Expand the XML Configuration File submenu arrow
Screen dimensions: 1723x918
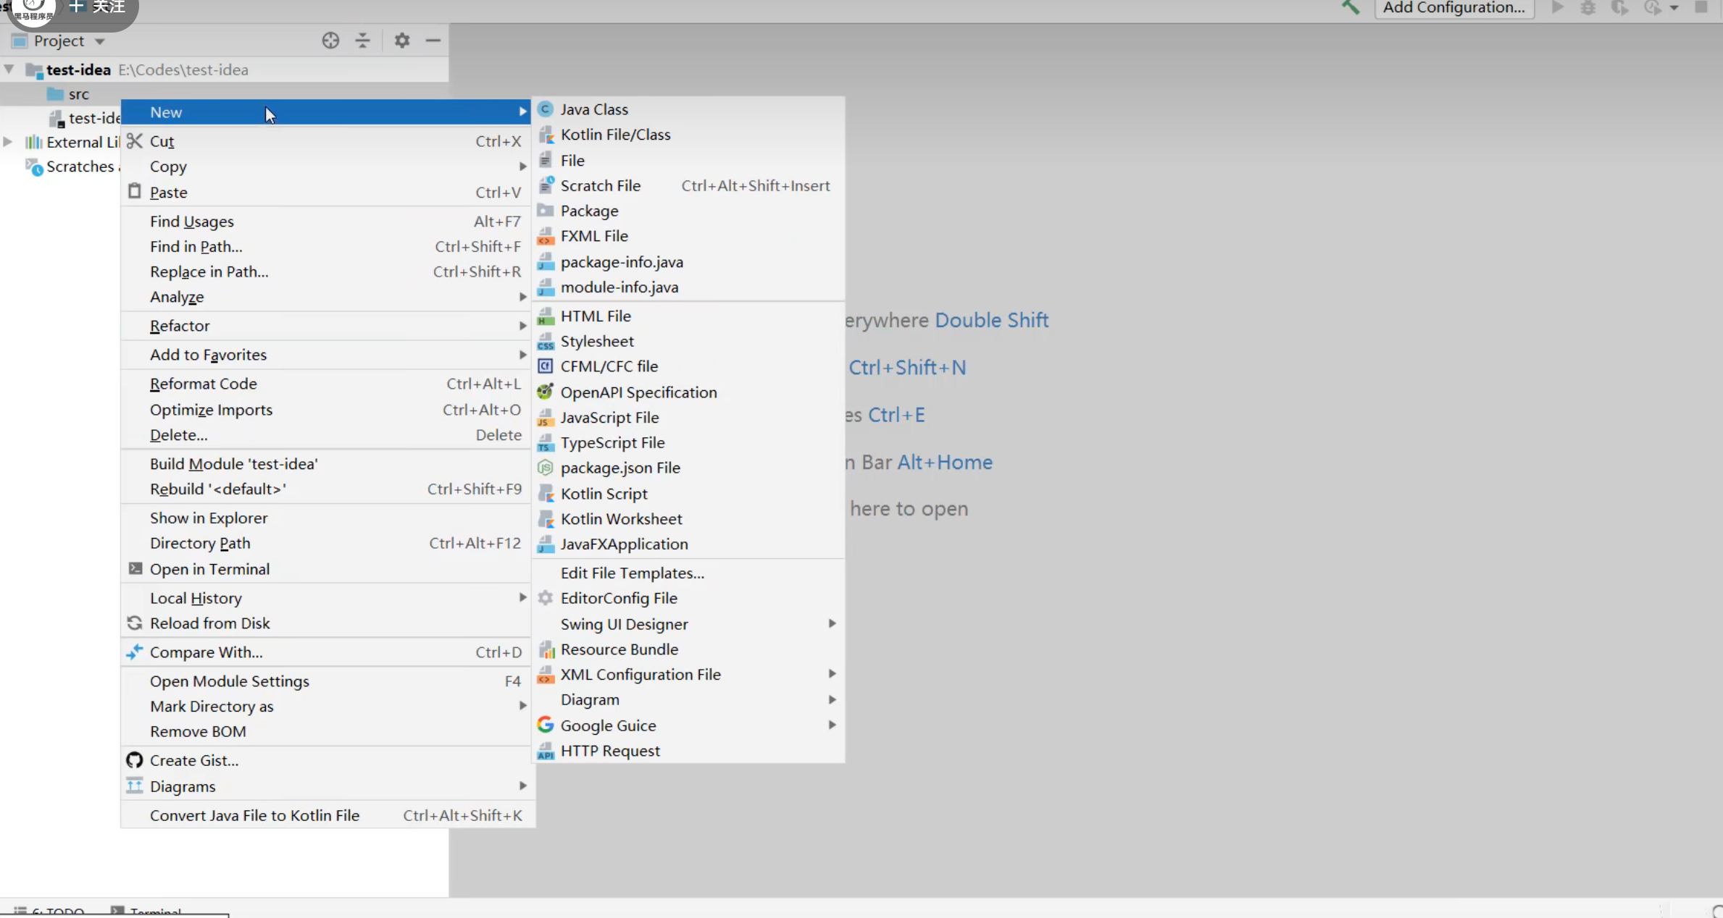[x=832, y=674]
